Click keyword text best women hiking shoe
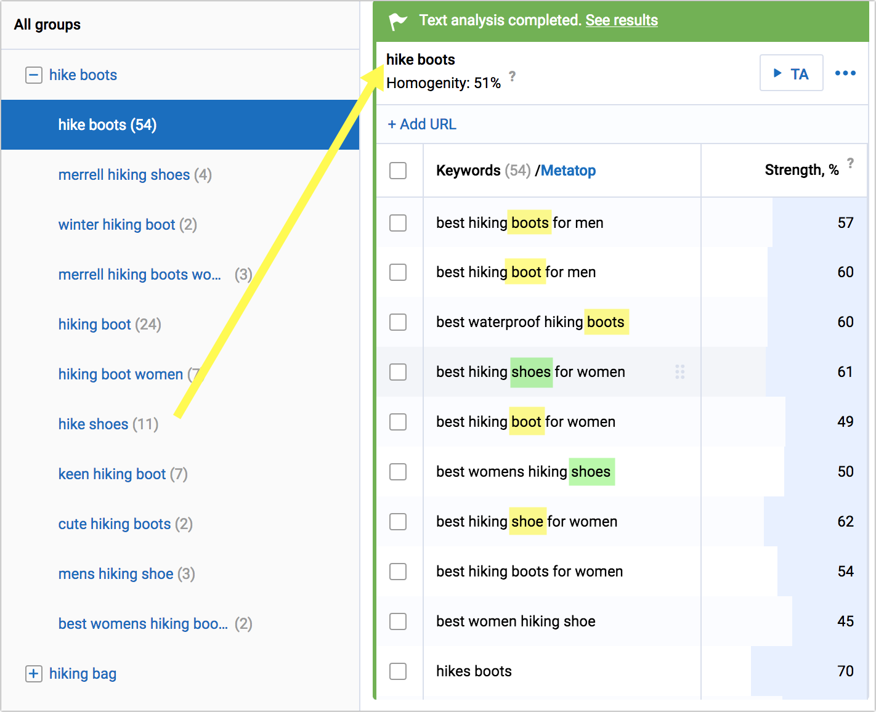Screen dimensions: 876x712 (x=516, y=621)
